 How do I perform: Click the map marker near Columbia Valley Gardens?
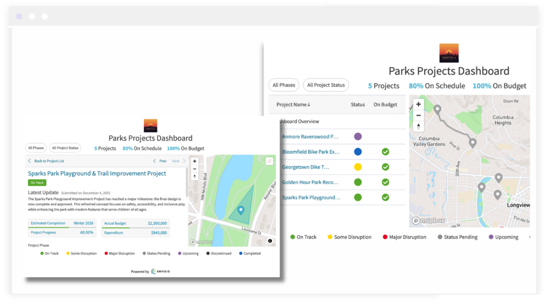[472, 143]
